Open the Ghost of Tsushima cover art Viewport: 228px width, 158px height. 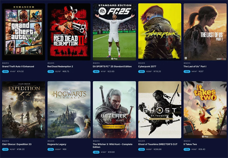click(160, 110)
